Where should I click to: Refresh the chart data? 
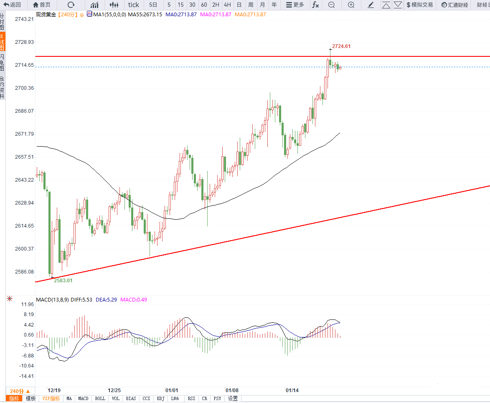(x=71, y=5)
